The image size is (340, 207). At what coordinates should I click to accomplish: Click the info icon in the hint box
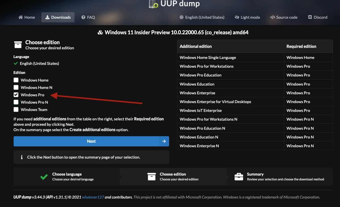click(22, 157)
